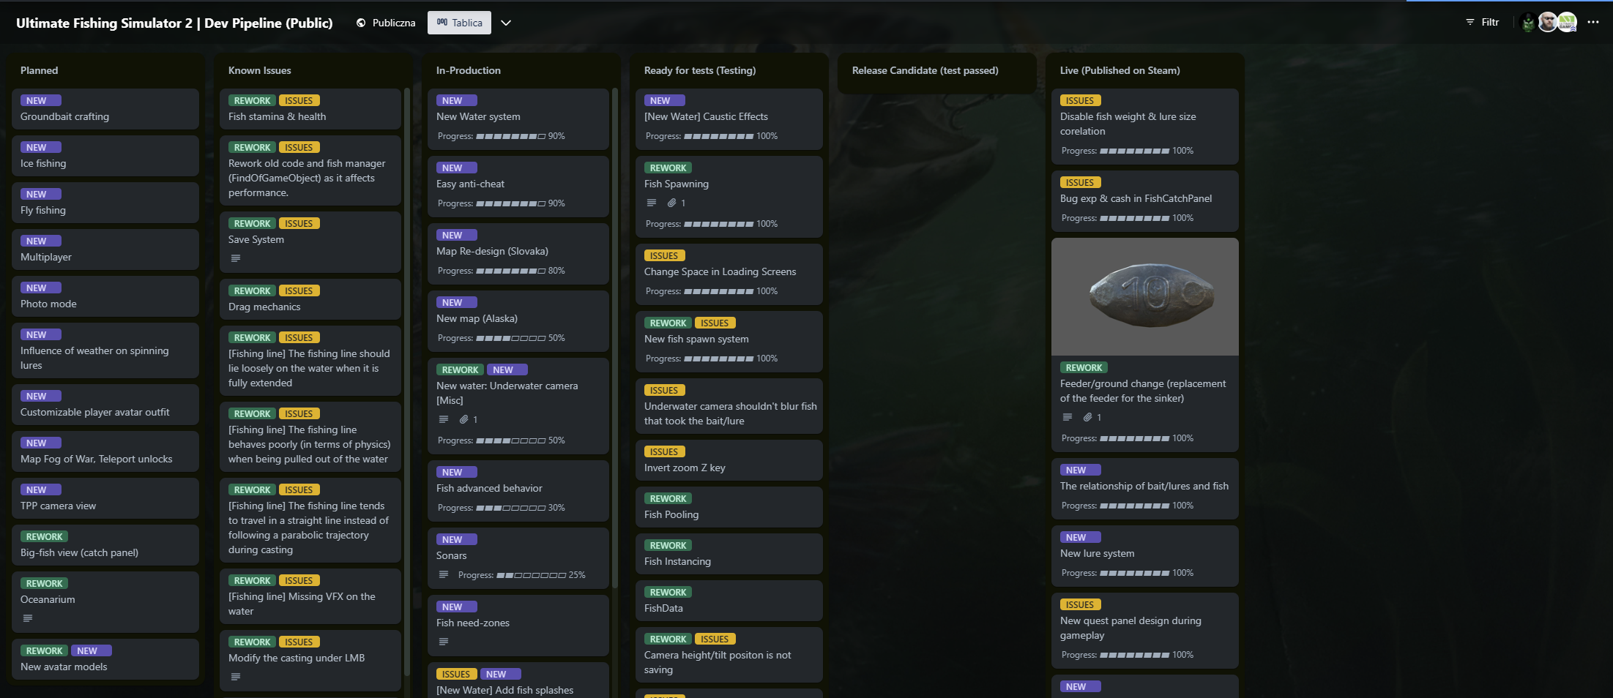The height and width of the screenshot is (698, 1613).
Task: Switch to the Tablica board view
Action: coord(459,23)
